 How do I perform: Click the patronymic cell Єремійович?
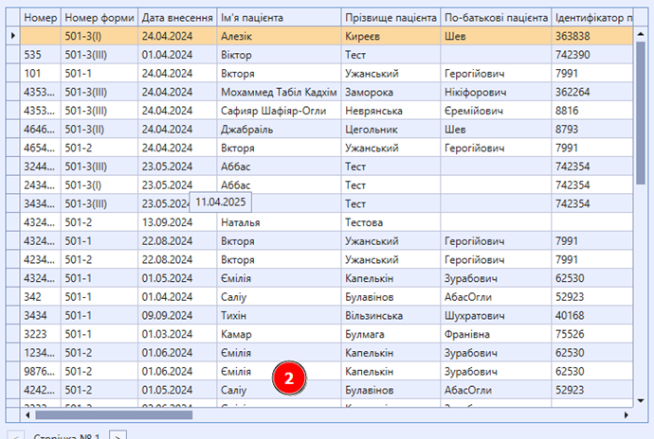click(496, 111)
